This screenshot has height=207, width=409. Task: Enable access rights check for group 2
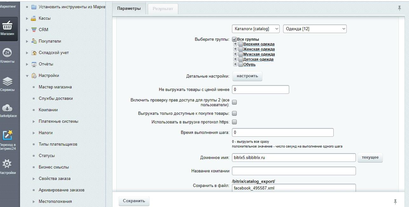235,102
